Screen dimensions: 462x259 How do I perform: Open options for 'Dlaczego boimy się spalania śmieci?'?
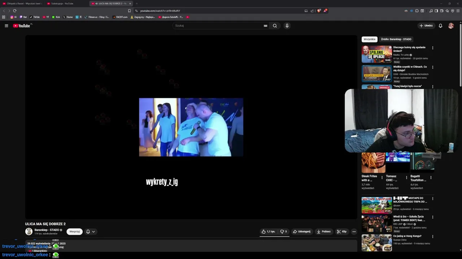[x=432, y=47]
